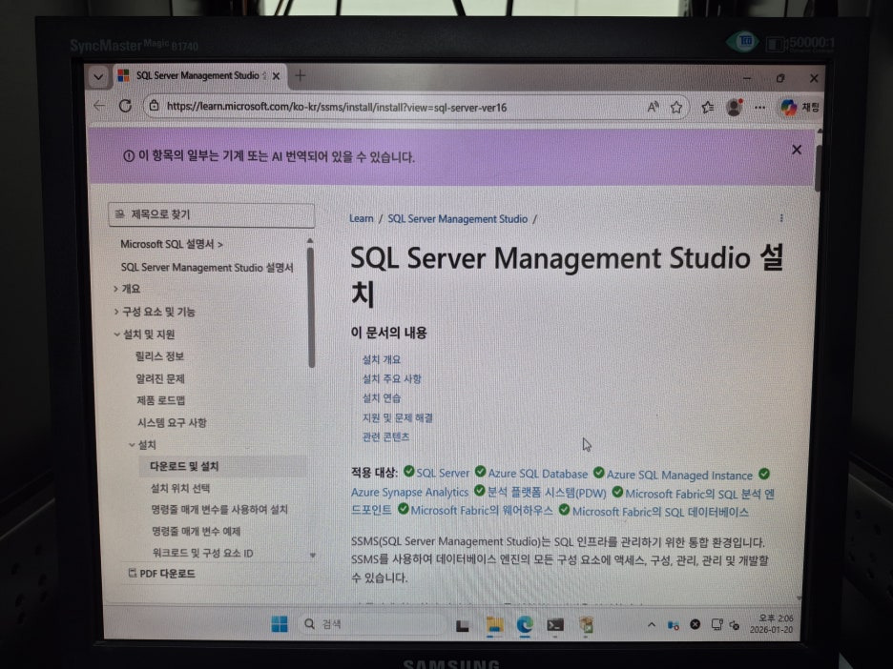Open Microsoft SQL 설명서 sidebar link
Image resolution: width=893 pixels, height=669 pixels.
(x=171, y=244)
